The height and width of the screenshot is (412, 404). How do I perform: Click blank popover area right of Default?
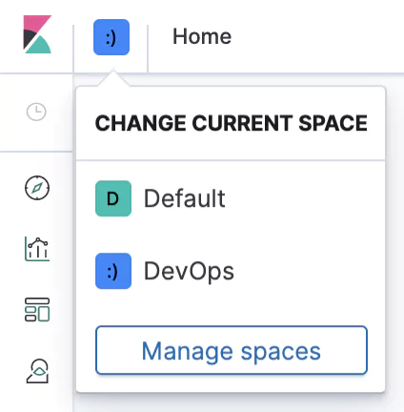302,198
